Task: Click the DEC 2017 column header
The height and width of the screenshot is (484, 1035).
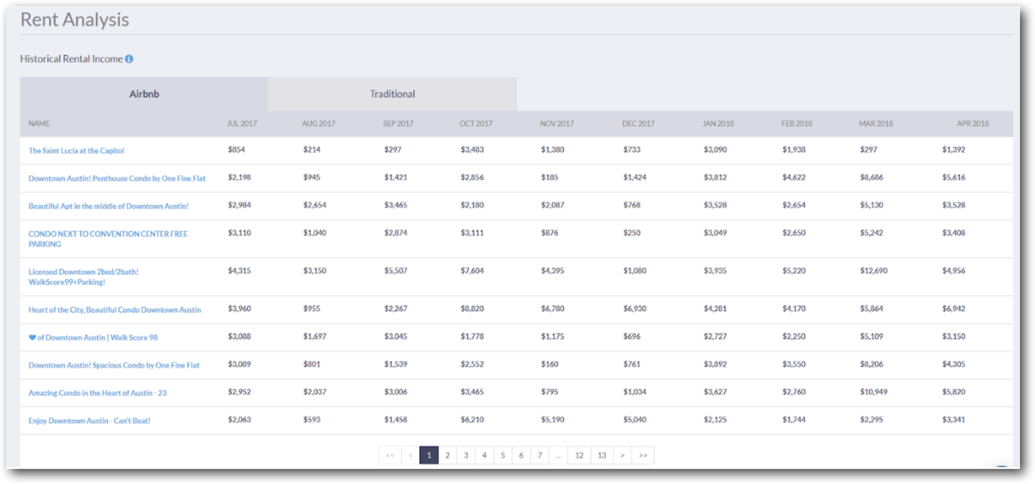Action: point(638,124)
